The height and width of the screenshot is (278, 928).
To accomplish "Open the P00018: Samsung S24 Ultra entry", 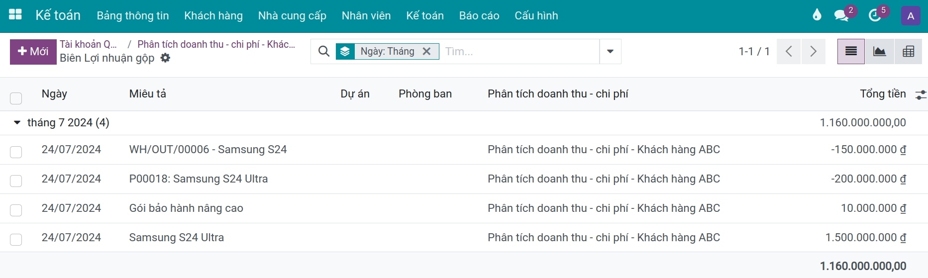I will click(x=199, y=179).
